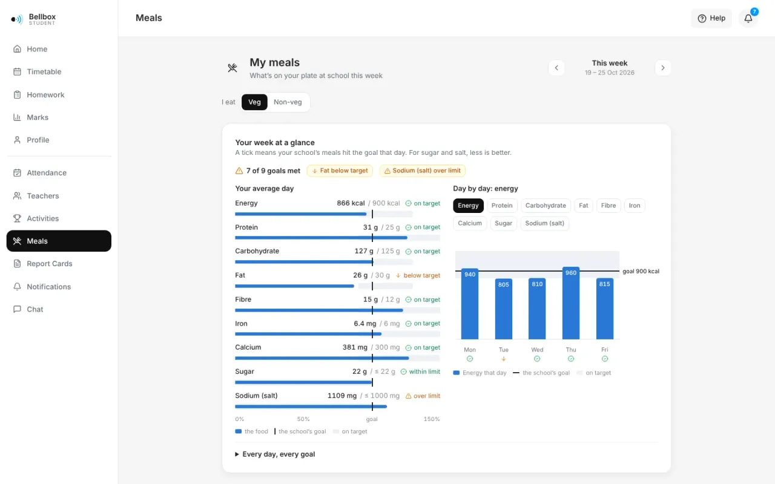Image resolution: width=775 pixels, height=484 pixels.
Task: Open Attendance in the sidebar
Action: [59, 172]
